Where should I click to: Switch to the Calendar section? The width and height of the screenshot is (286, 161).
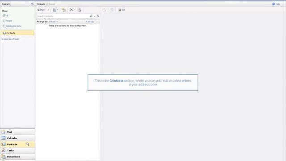[17, 138]
